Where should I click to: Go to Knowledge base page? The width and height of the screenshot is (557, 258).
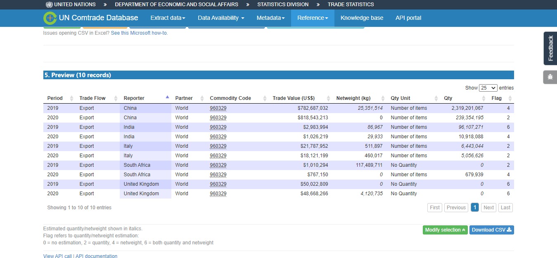click(362, 18)
